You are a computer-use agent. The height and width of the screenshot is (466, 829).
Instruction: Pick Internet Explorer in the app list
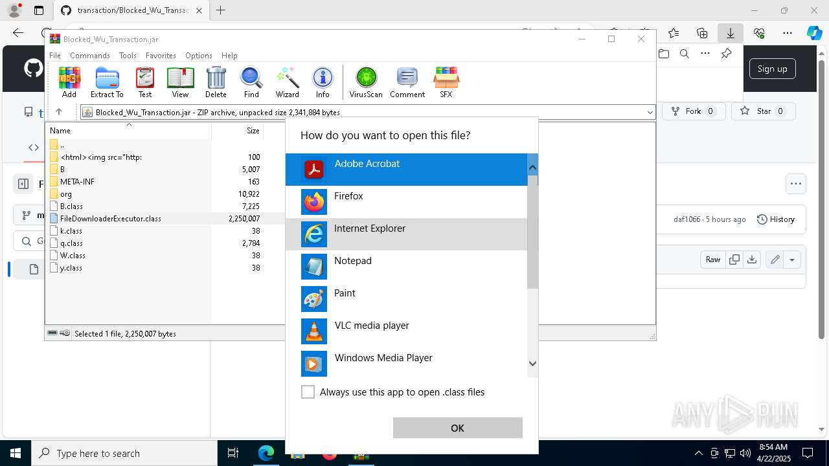pyautogui.click(x=407, y=234)
